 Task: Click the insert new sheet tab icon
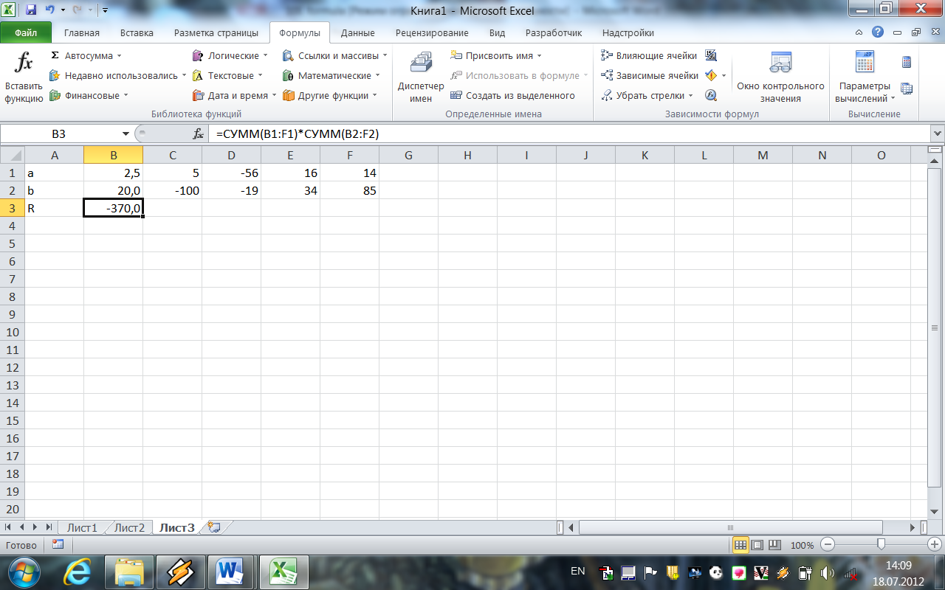[215, 527]
